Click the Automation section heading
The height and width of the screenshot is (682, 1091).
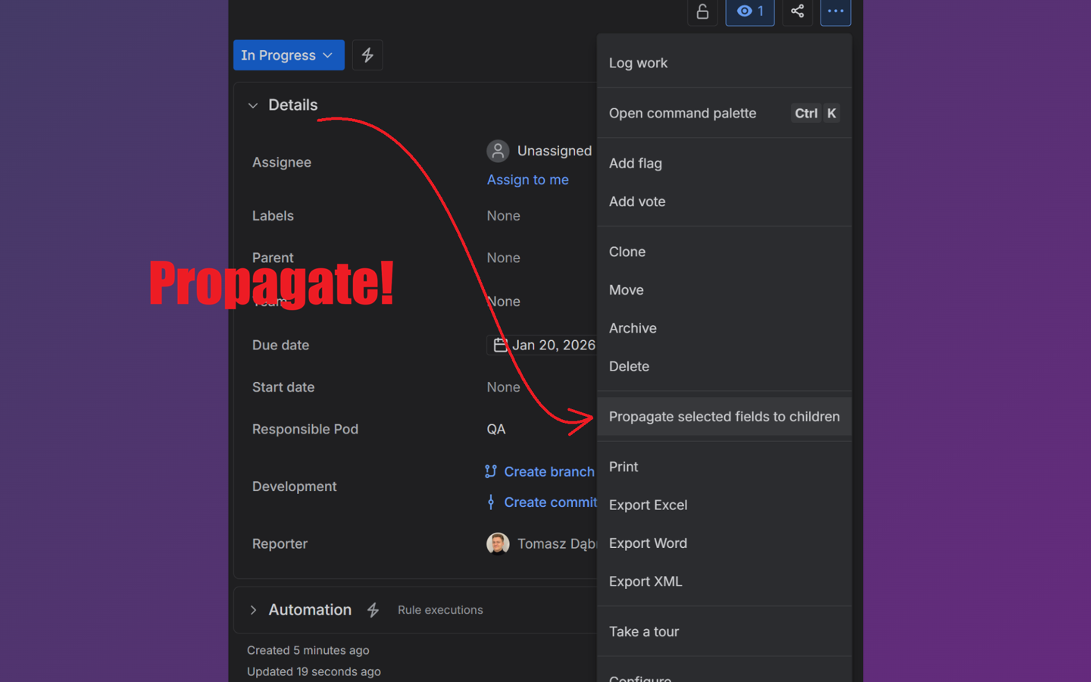310,610
